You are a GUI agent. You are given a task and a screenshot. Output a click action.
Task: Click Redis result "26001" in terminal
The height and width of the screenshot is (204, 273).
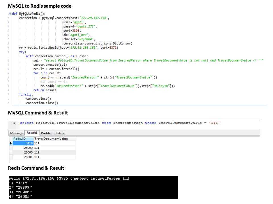(24, 197)
